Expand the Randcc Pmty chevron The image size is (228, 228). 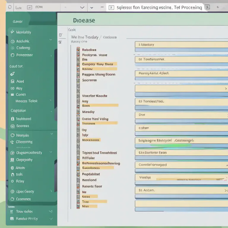point(51,219)
